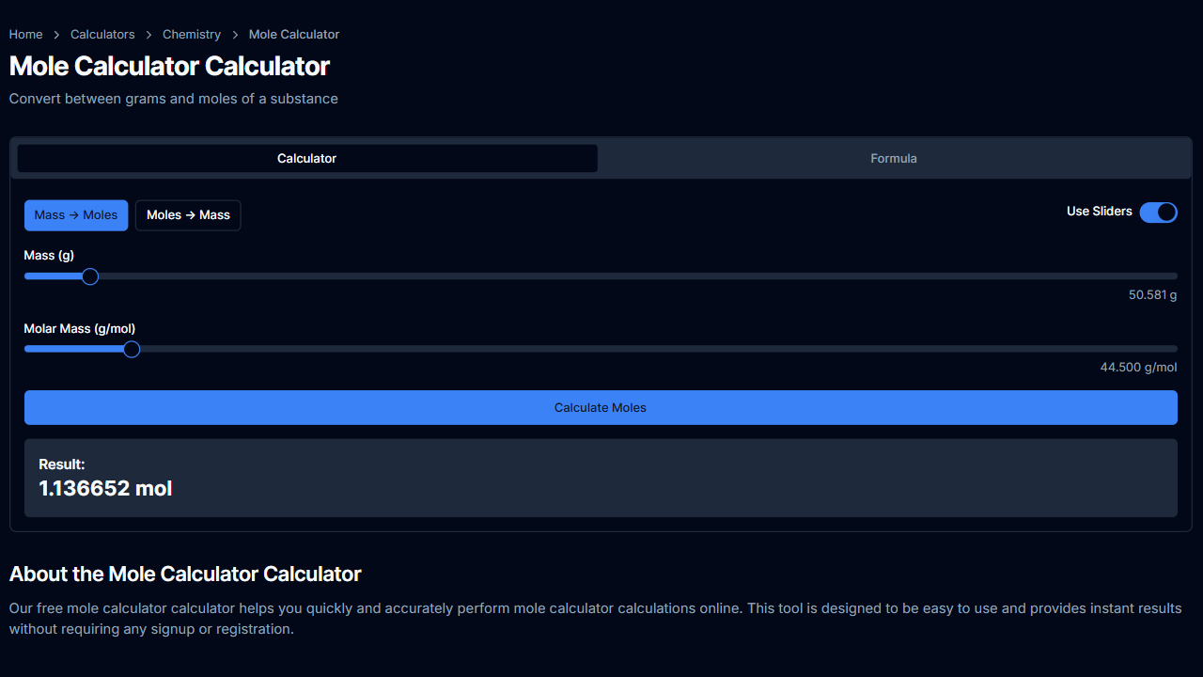This screenshot has width=1203, height=677.
Task: Switch to the Formula tab
Action: coord(893,158)
